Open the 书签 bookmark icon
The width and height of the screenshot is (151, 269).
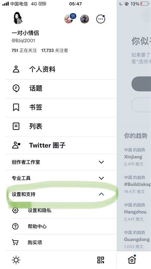coord(16,107)
